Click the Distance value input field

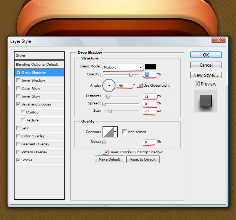click(149, 96)
